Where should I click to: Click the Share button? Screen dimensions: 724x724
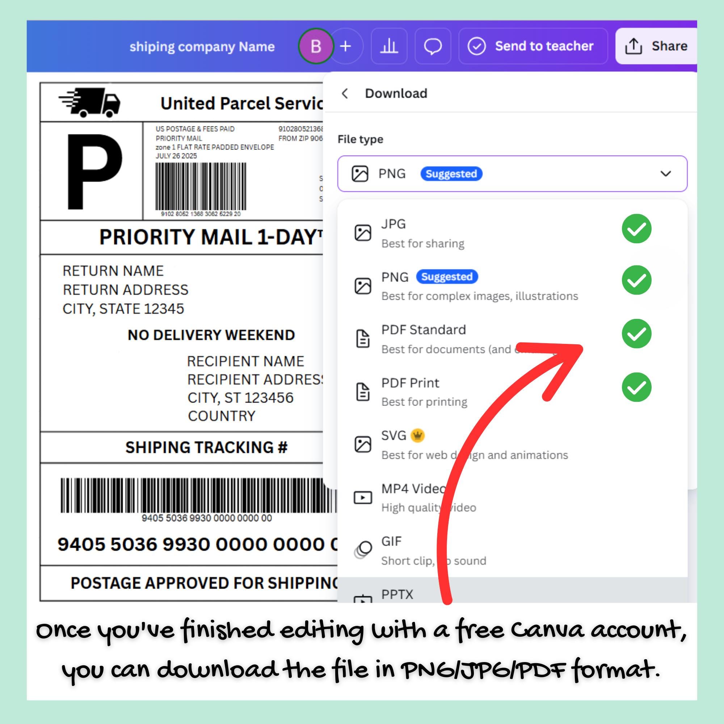656,46
